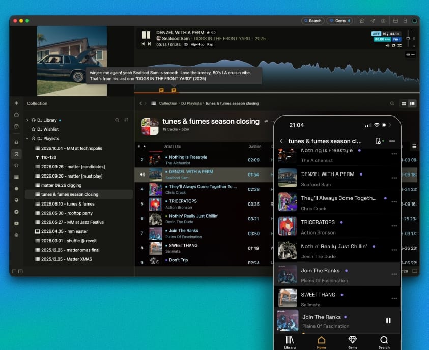Click the AIFF format badge
The width and height of the screenshot is (429, 350).
376,34
